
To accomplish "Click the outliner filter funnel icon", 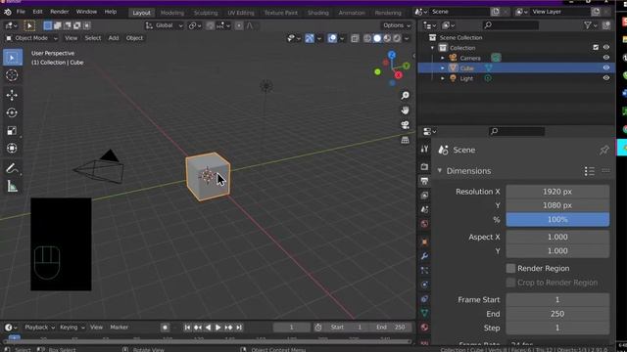I will coord(587,25).
